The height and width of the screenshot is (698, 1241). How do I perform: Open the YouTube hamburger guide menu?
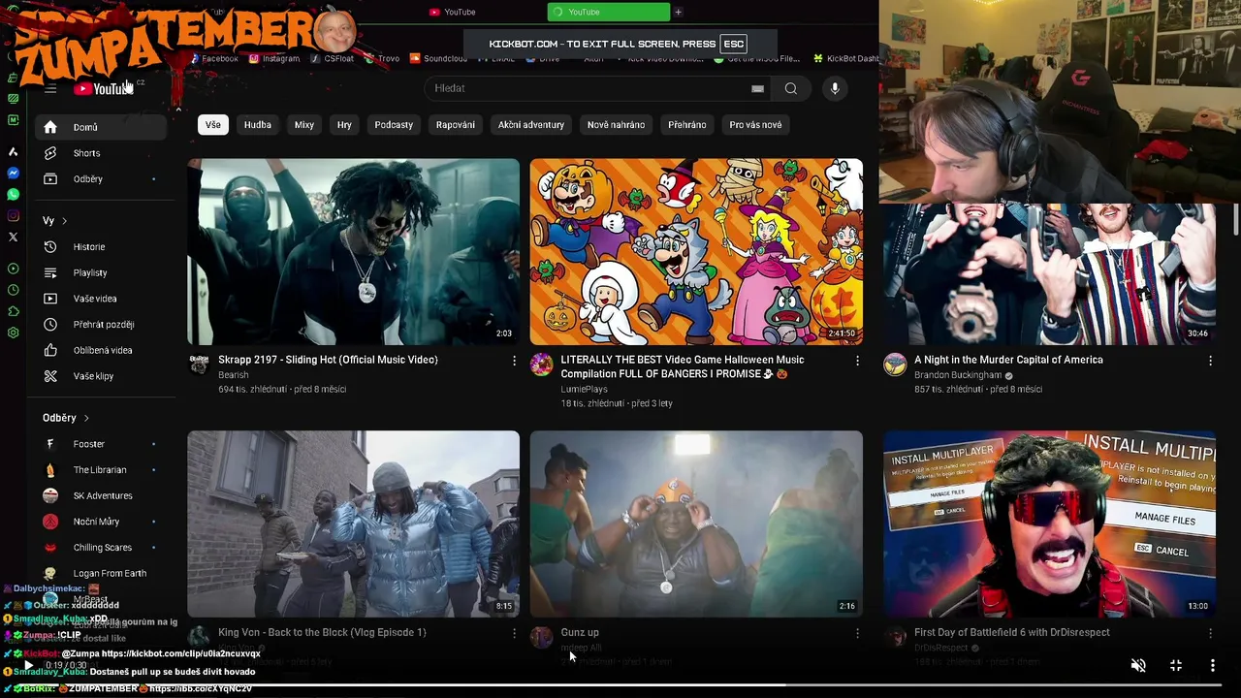[50, 89]
